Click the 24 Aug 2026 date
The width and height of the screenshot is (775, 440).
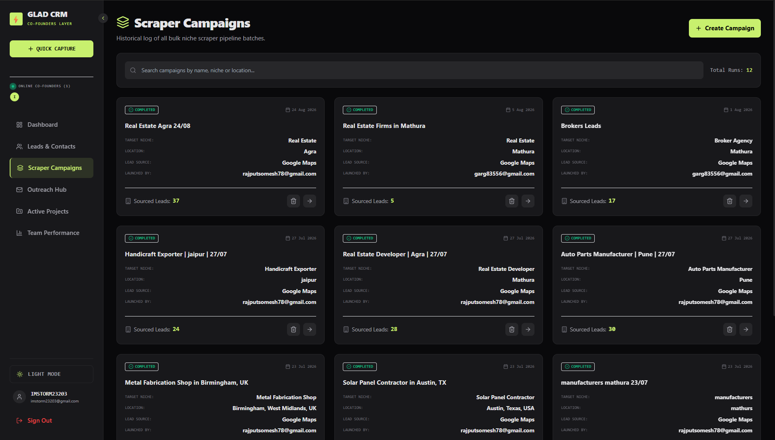pos(301,110)
